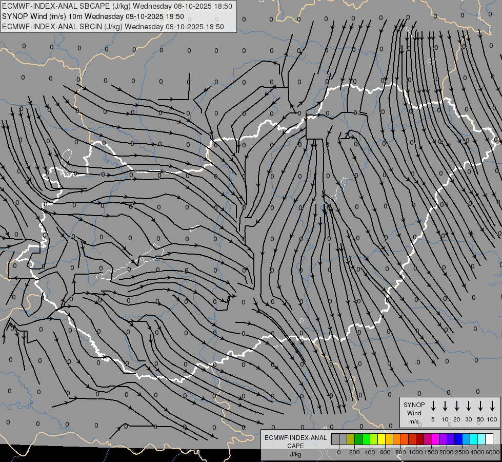The image size is (502, 462).
Task: Click the 'J/kg' unit in color legend
Action: (295, 454)
